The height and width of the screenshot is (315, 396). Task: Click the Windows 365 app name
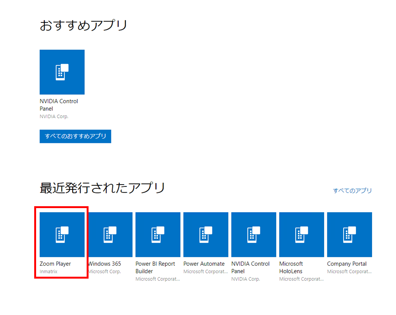tap(105, 264)
